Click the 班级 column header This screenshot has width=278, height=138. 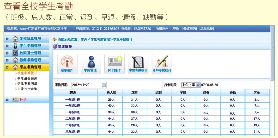pyautogui.click(x=75, y=93)
